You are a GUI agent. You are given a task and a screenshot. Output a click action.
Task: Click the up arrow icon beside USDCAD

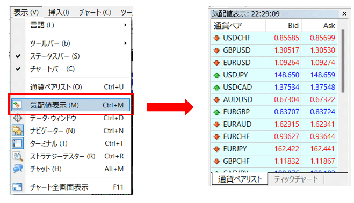216,88
